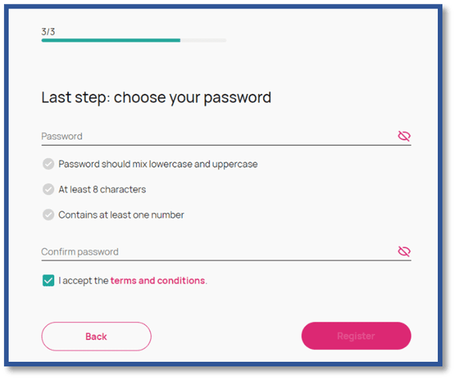Go back with the Back button
The height and width of the screenshot is (379, 455).
96,337
